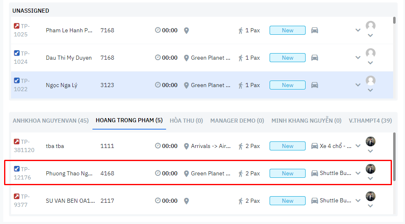This screenshot has width=405, height=224.
Task: Click the car icon in Pham Le Hanh row
Action: tap(315, 30)
